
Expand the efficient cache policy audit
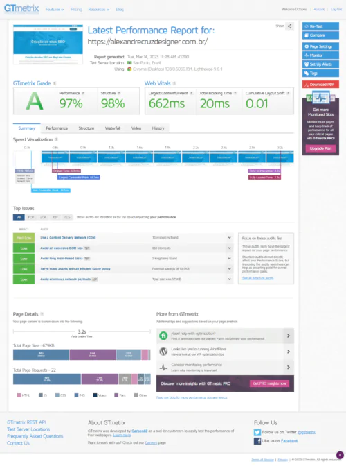[x=229, y=268]
